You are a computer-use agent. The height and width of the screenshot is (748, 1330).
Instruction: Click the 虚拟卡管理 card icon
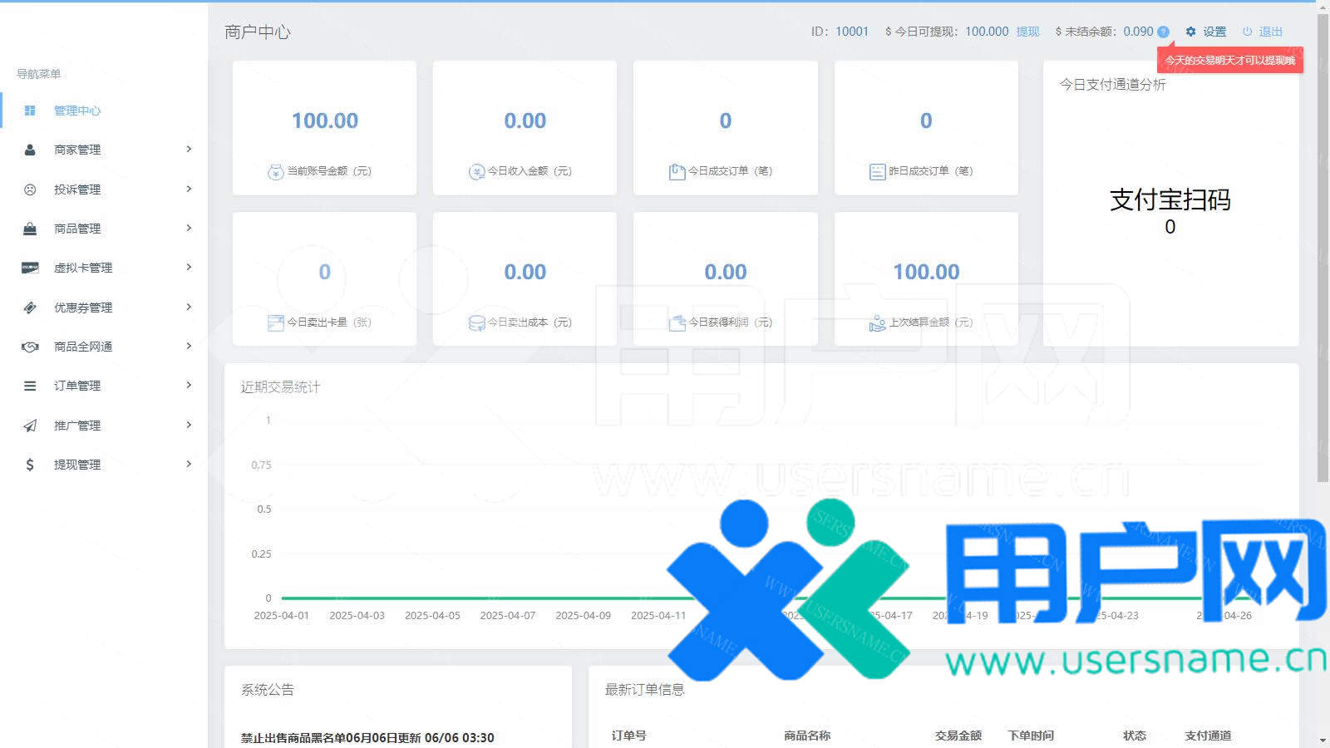(30, 268)
